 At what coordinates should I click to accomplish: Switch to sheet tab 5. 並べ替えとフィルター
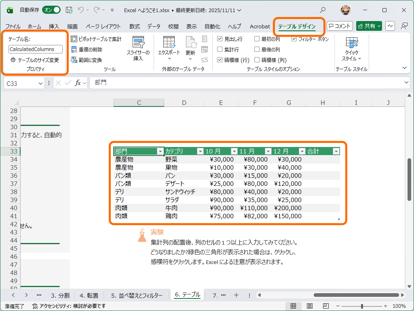(x=137, y=295)
